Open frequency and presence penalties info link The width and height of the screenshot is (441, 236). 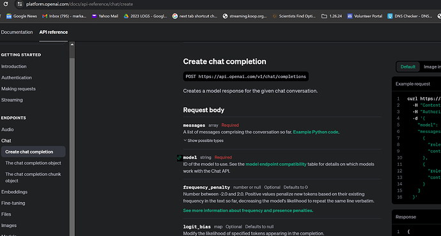(x=248, y=210)
